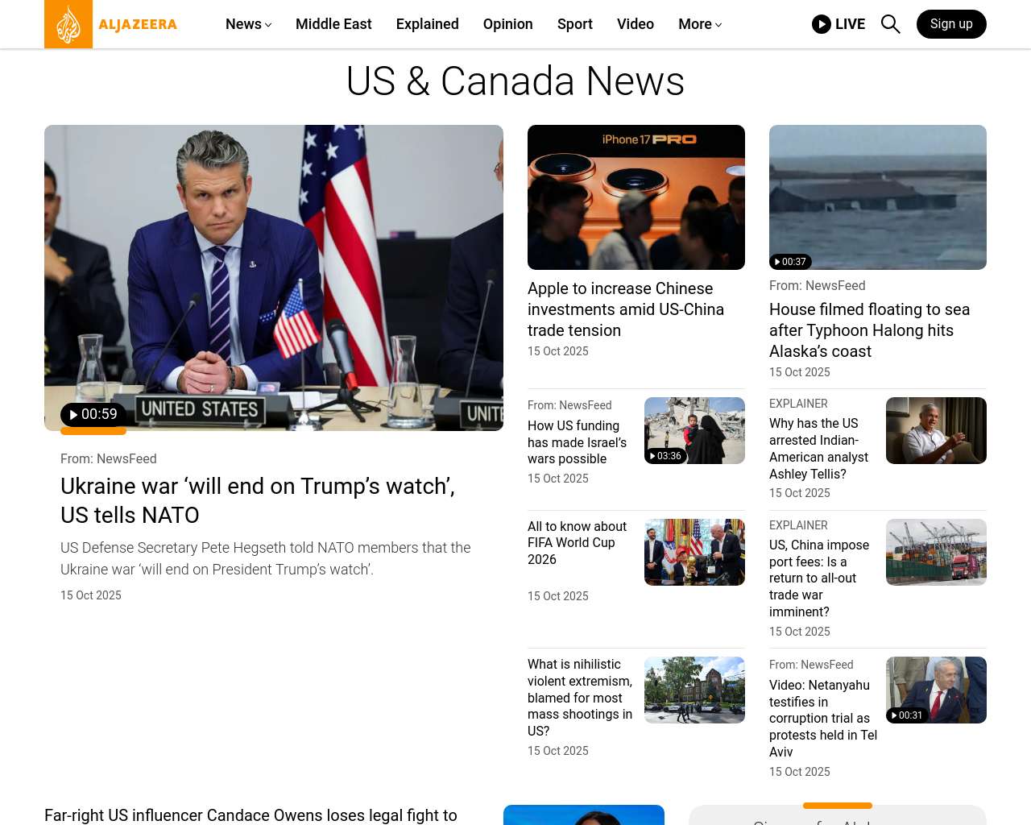Image resolution: width=1031 pixels, height=825 pixels.
Task: Click the Al Jazeera logo
Action: click(x=111, y=24)
